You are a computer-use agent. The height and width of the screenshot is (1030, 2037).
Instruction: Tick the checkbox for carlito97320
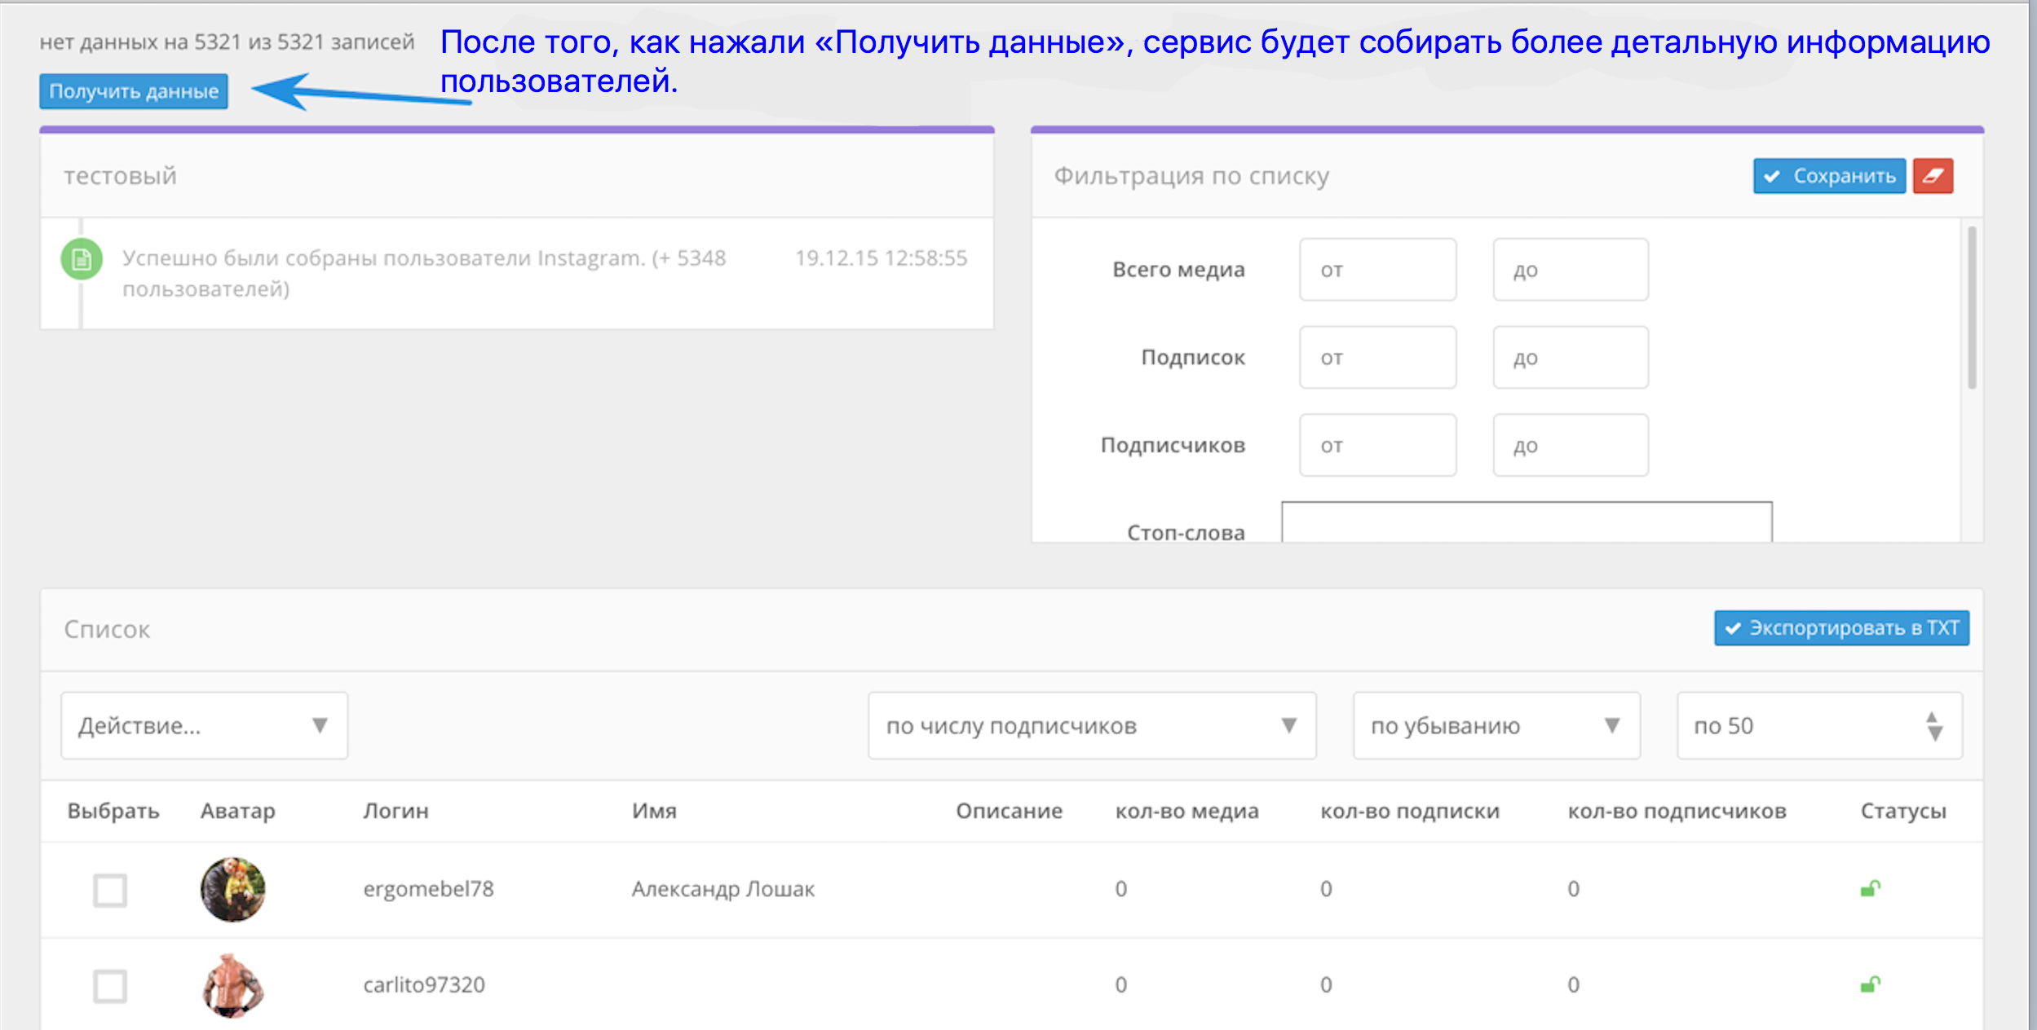click(x=110, y=986)
